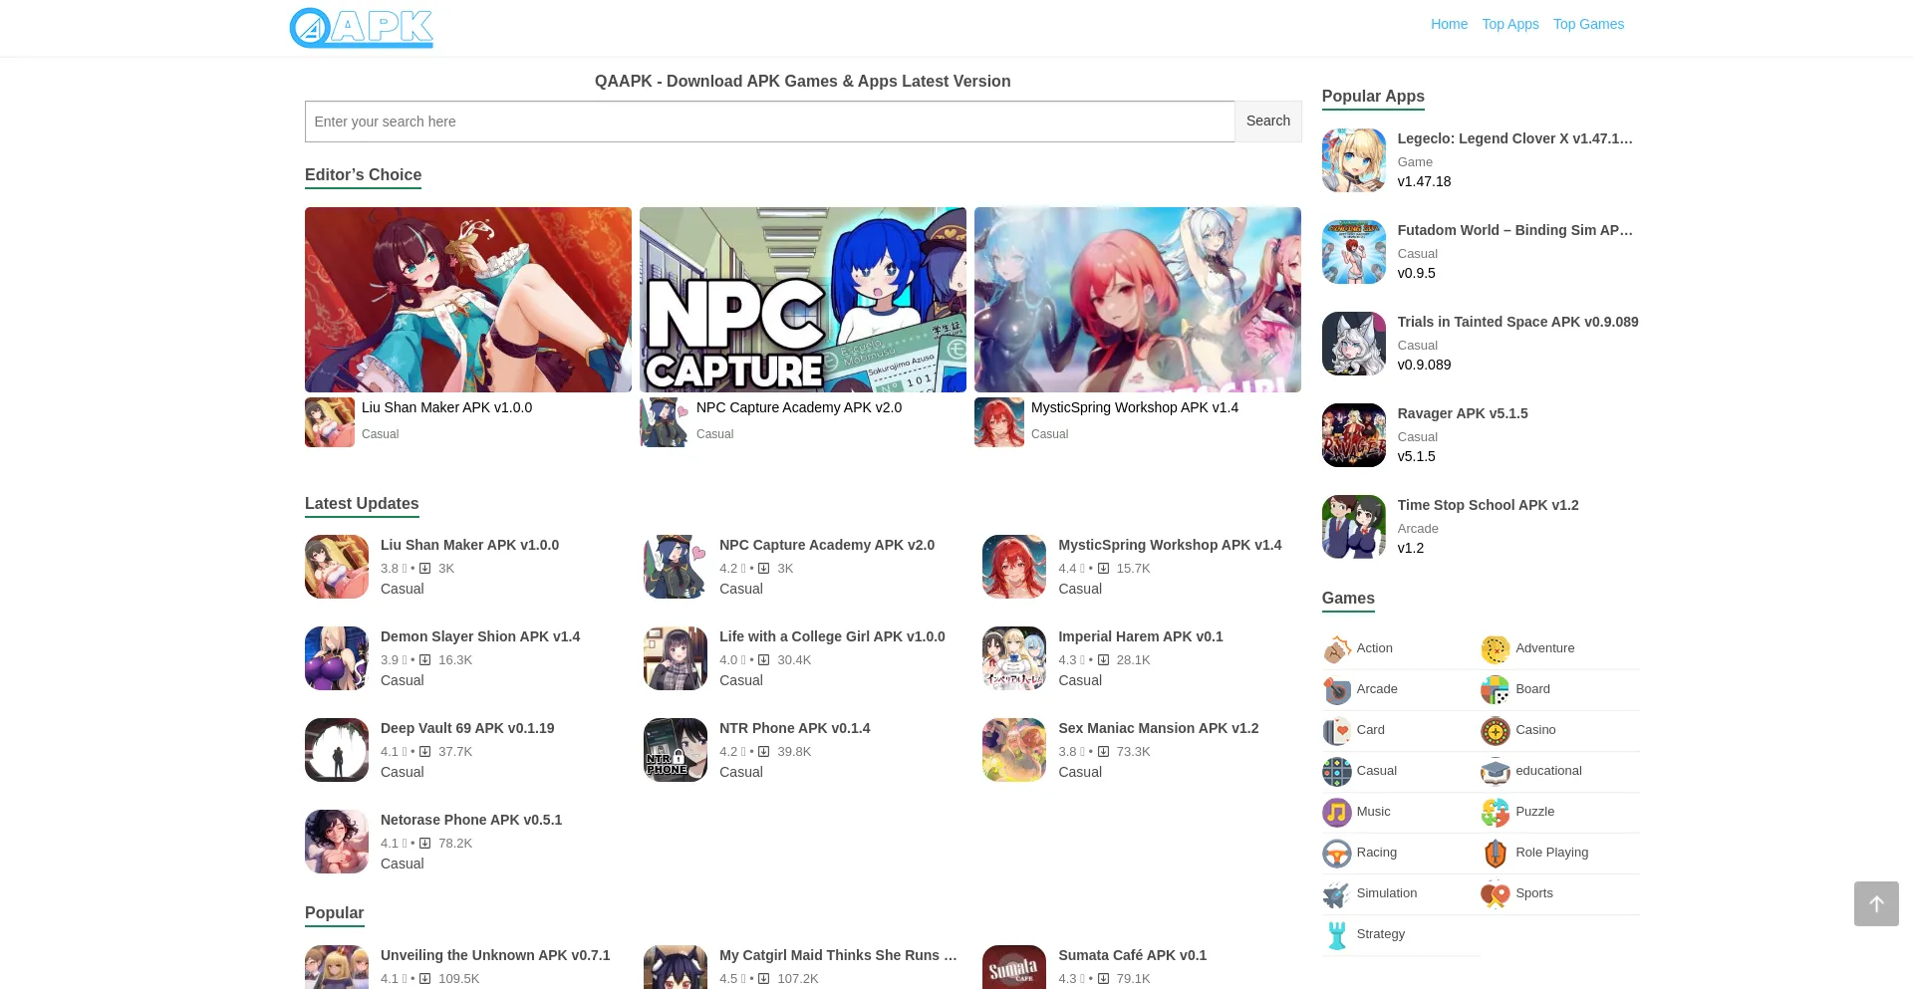
Task: Choose the Casual category icon
Action: coord(1336,772)
